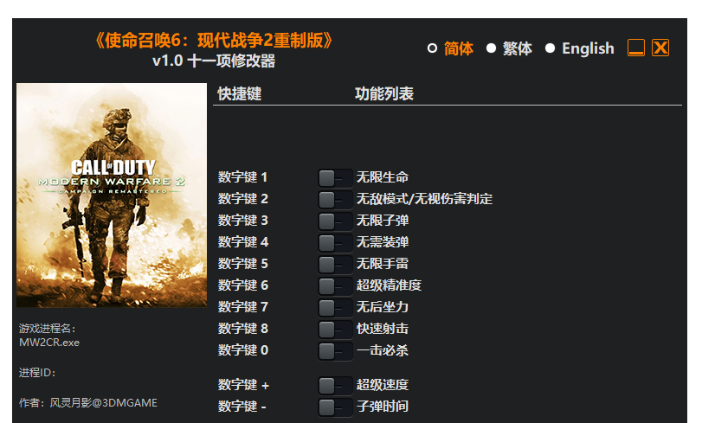The width and height of the screenshot is (702, 423).
Task: Enable 无敌模式/无视伤害判定 switch
Action: (335, 199)
